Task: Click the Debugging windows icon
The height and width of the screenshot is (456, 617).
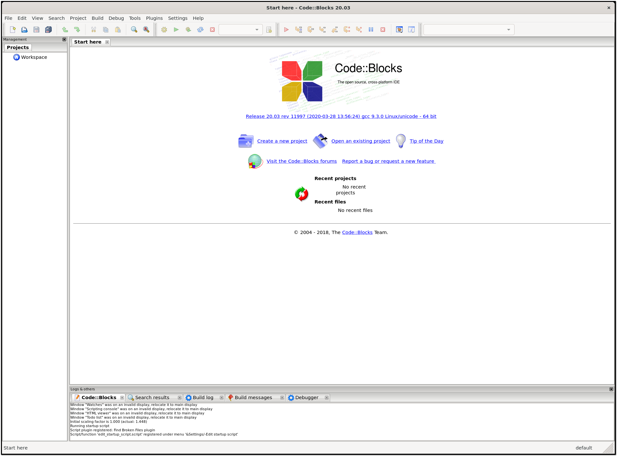Action: [399, 30]
